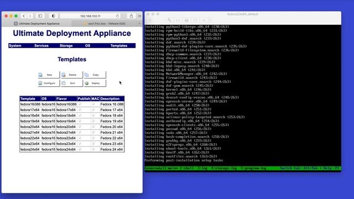Screen dimensions: 354x199
Task: Select template cell fedora20x64
Action: pos(30,127)
